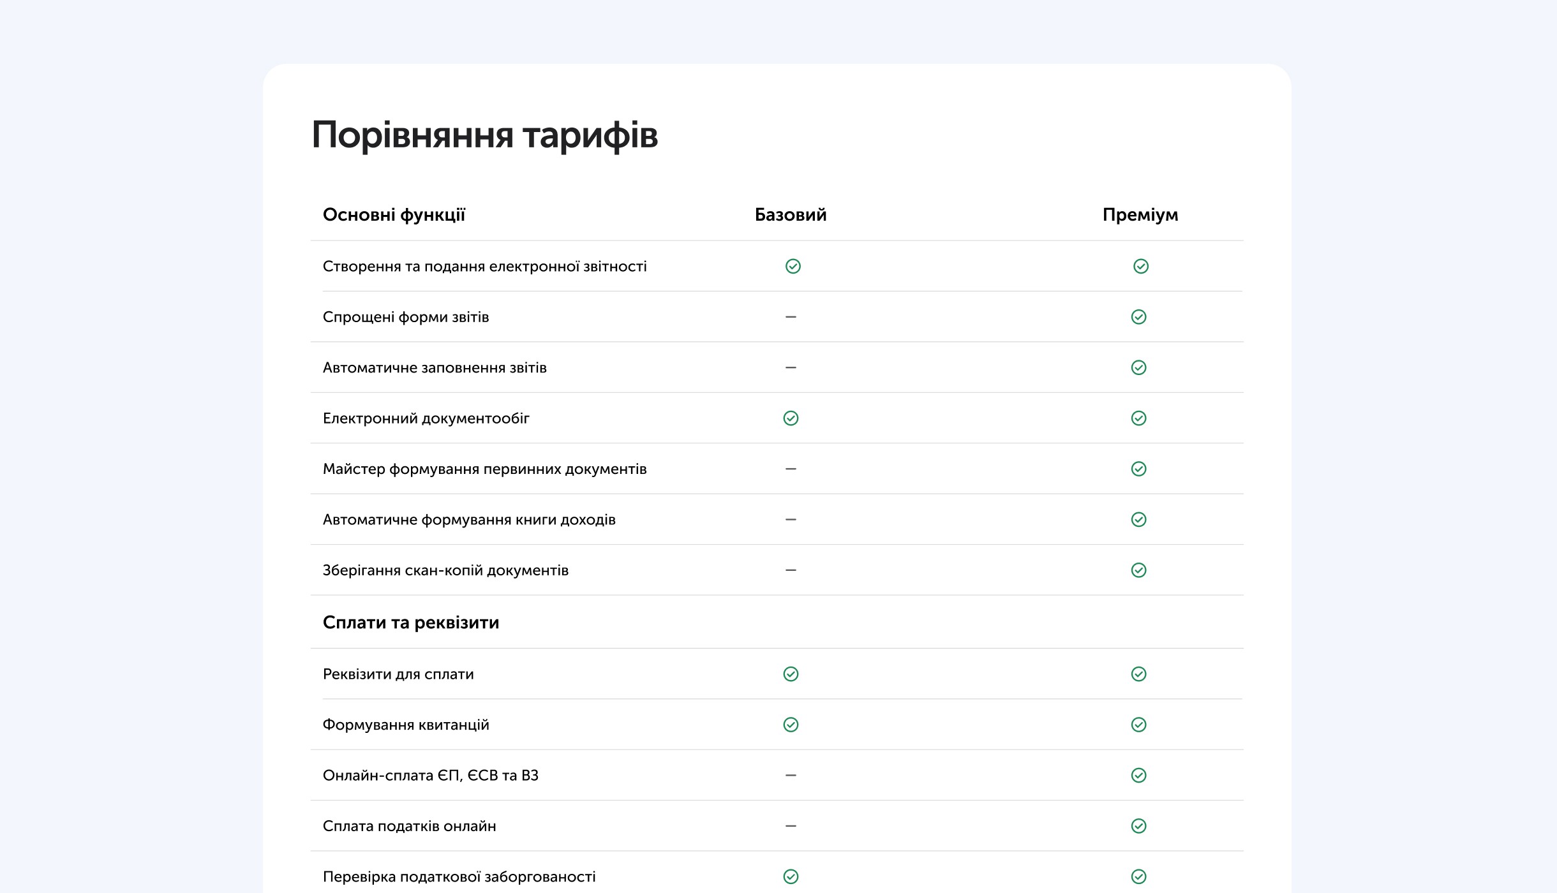Click the Сплата податків онлайн row label
Viewport: 1557px width, 893px height.
click(409, 826)
